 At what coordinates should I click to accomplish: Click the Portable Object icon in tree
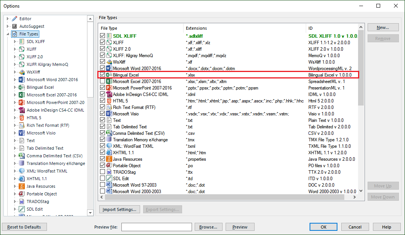(x=22, y=194)
